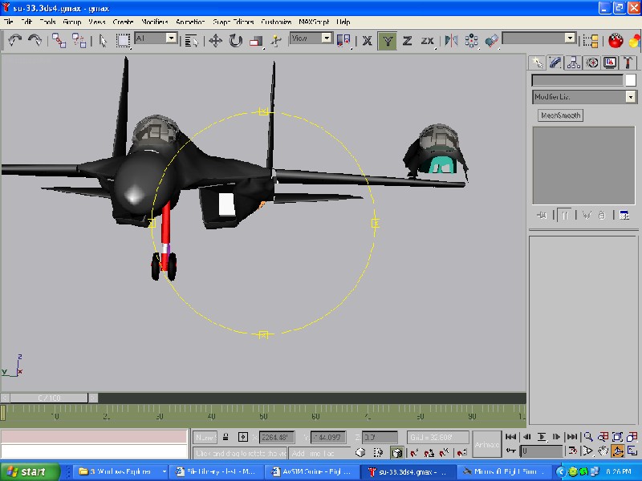Click the Windows Start button
The width and height of the screenshot is (642, 481).
[26, 471]
